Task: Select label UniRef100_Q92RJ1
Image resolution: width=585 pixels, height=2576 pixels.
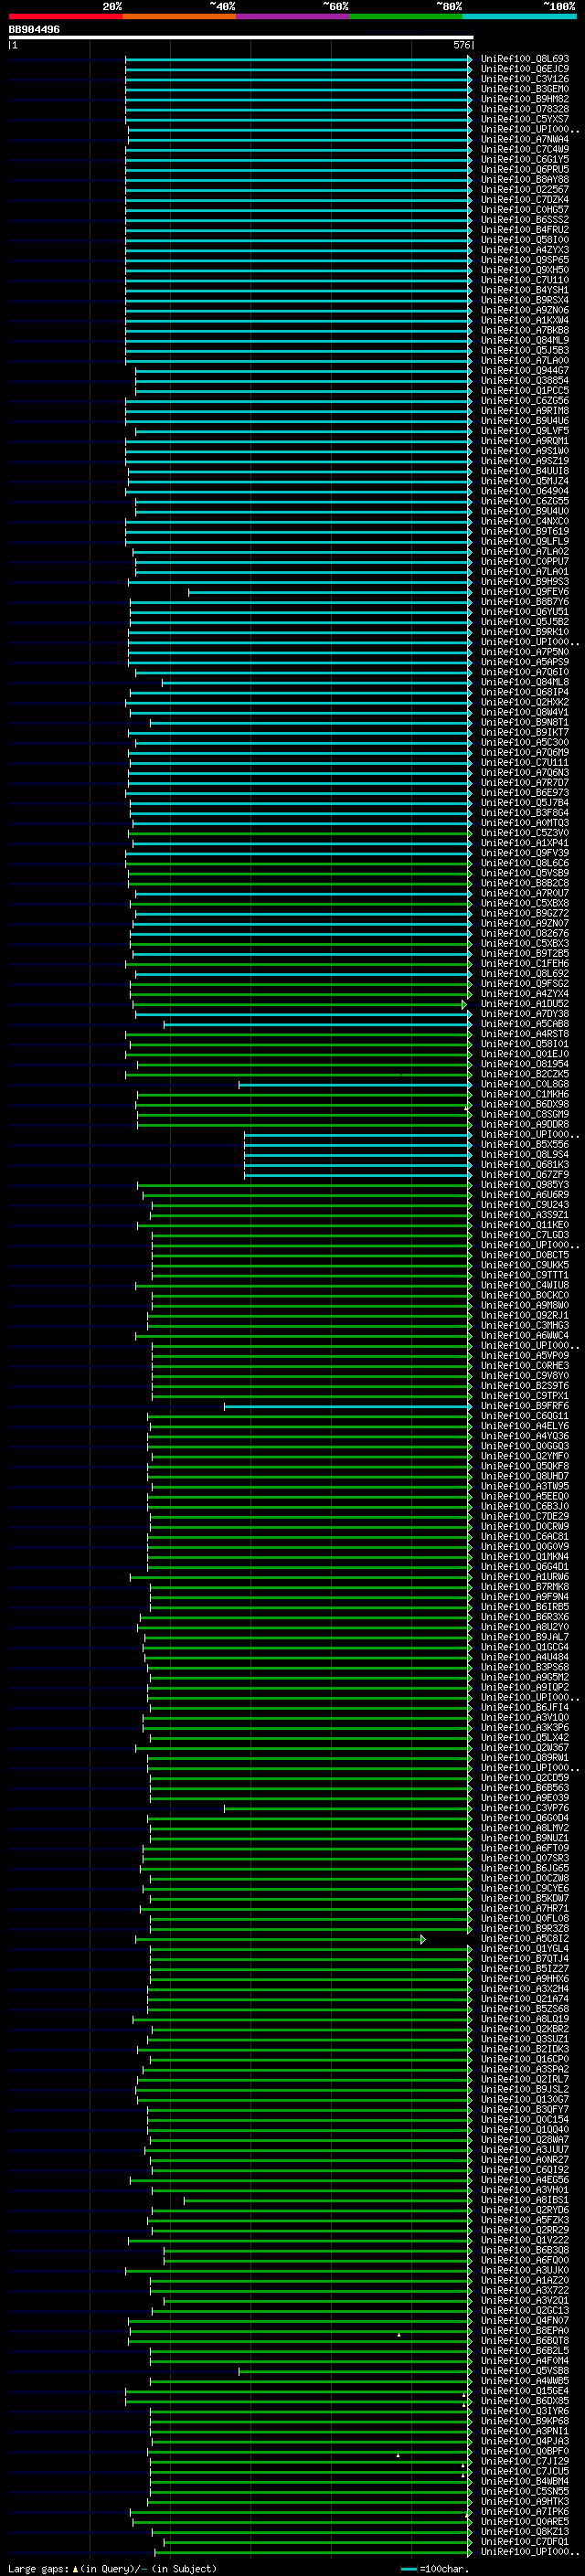Action: 525,1315
